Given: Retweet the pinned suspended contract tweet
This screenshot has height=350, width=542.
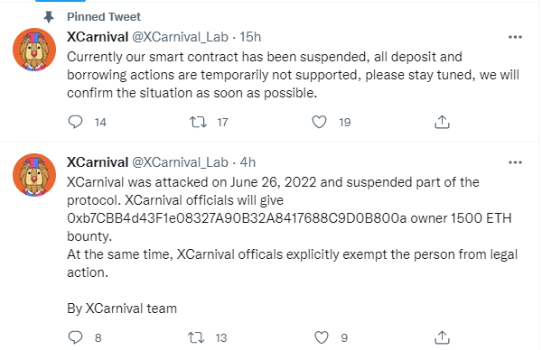Looking at the screenshot, I should [198, 122].
